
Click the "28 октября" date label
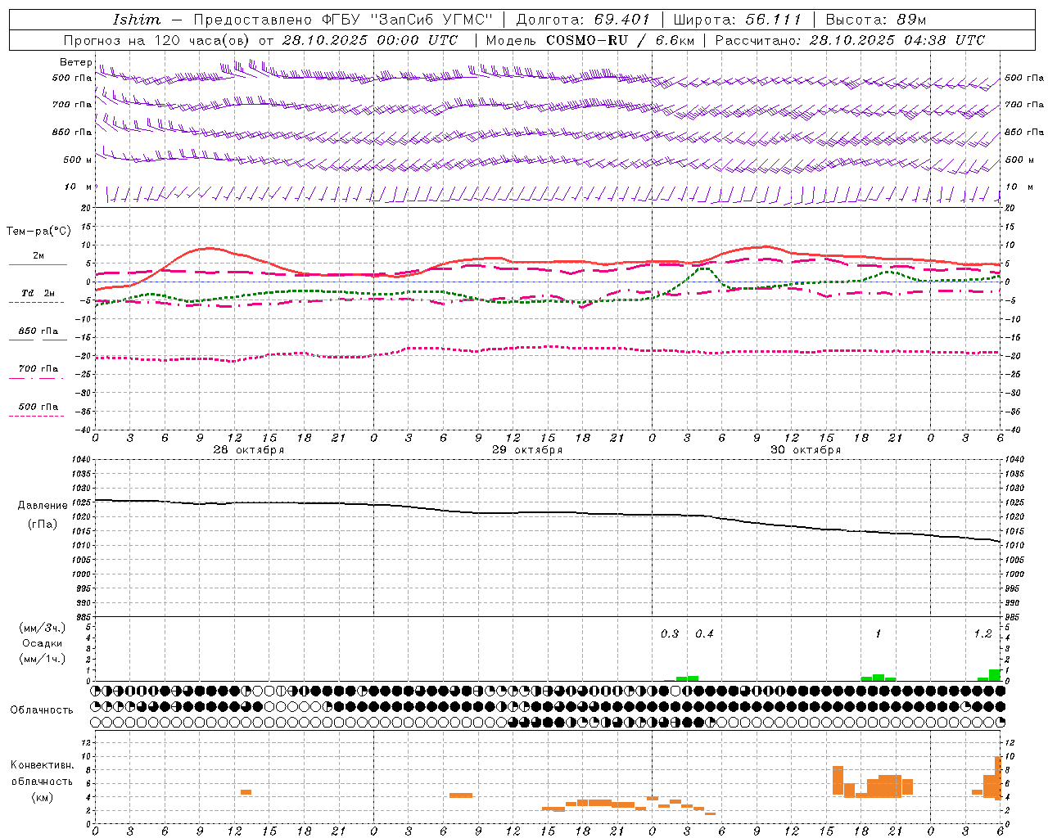tap(249, 450)
